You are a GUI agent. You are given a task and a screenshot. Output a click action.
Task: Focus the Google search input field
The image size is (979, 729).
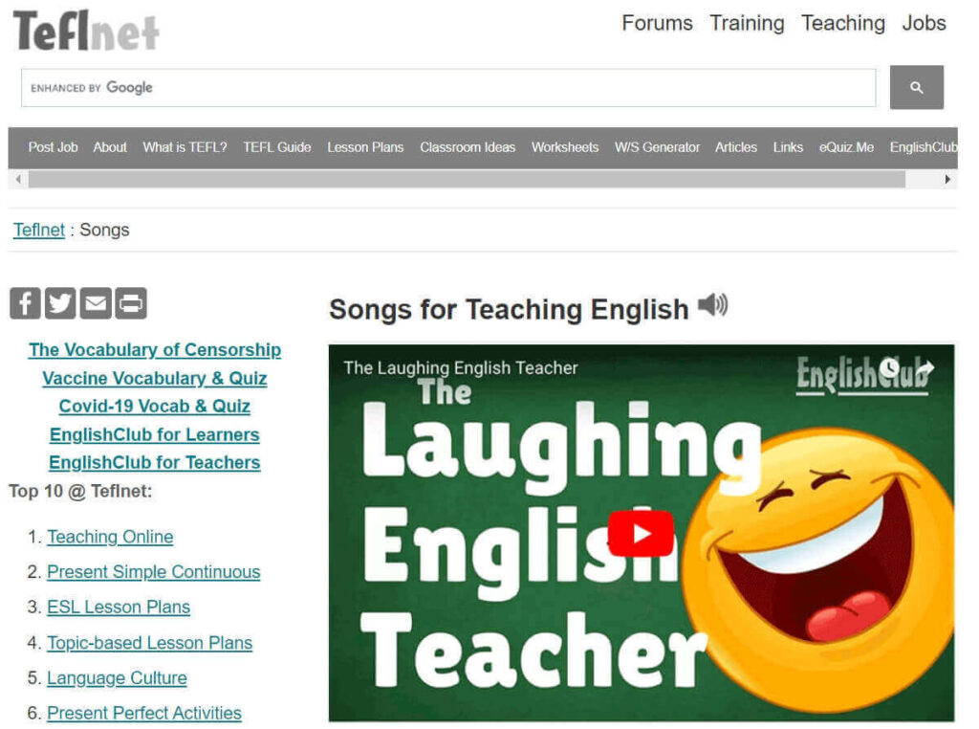coord(448,87)
